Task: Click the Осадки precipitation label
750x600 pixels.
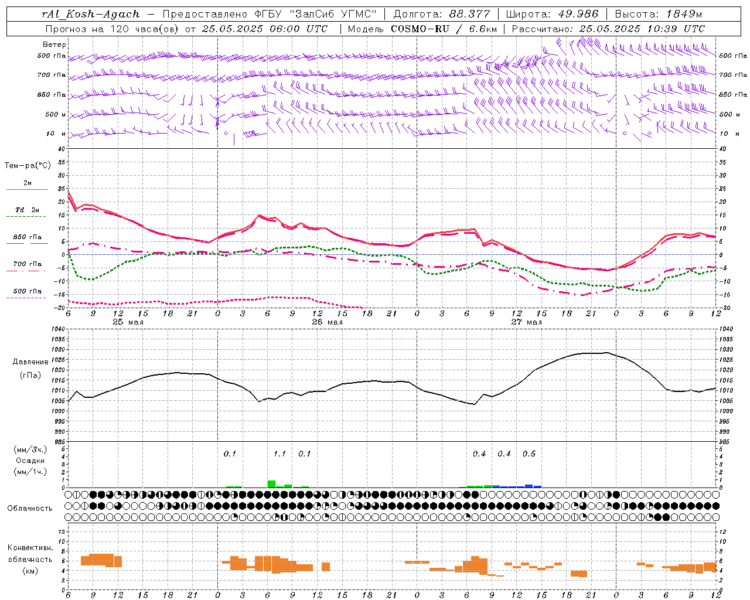Action: [x=30, y=461]
